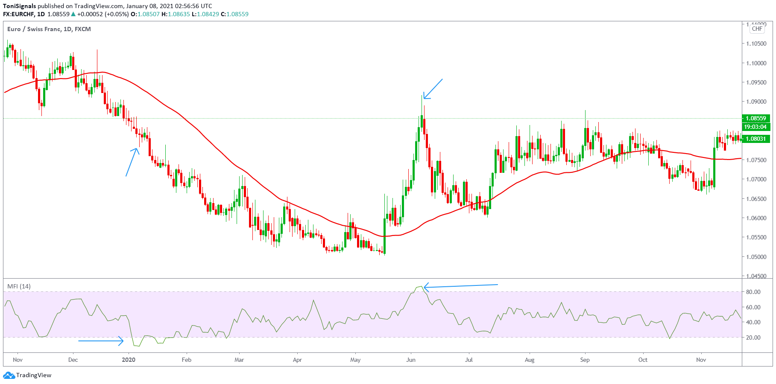Click the 80.00 level on the MFI scale

click(753, 292)
